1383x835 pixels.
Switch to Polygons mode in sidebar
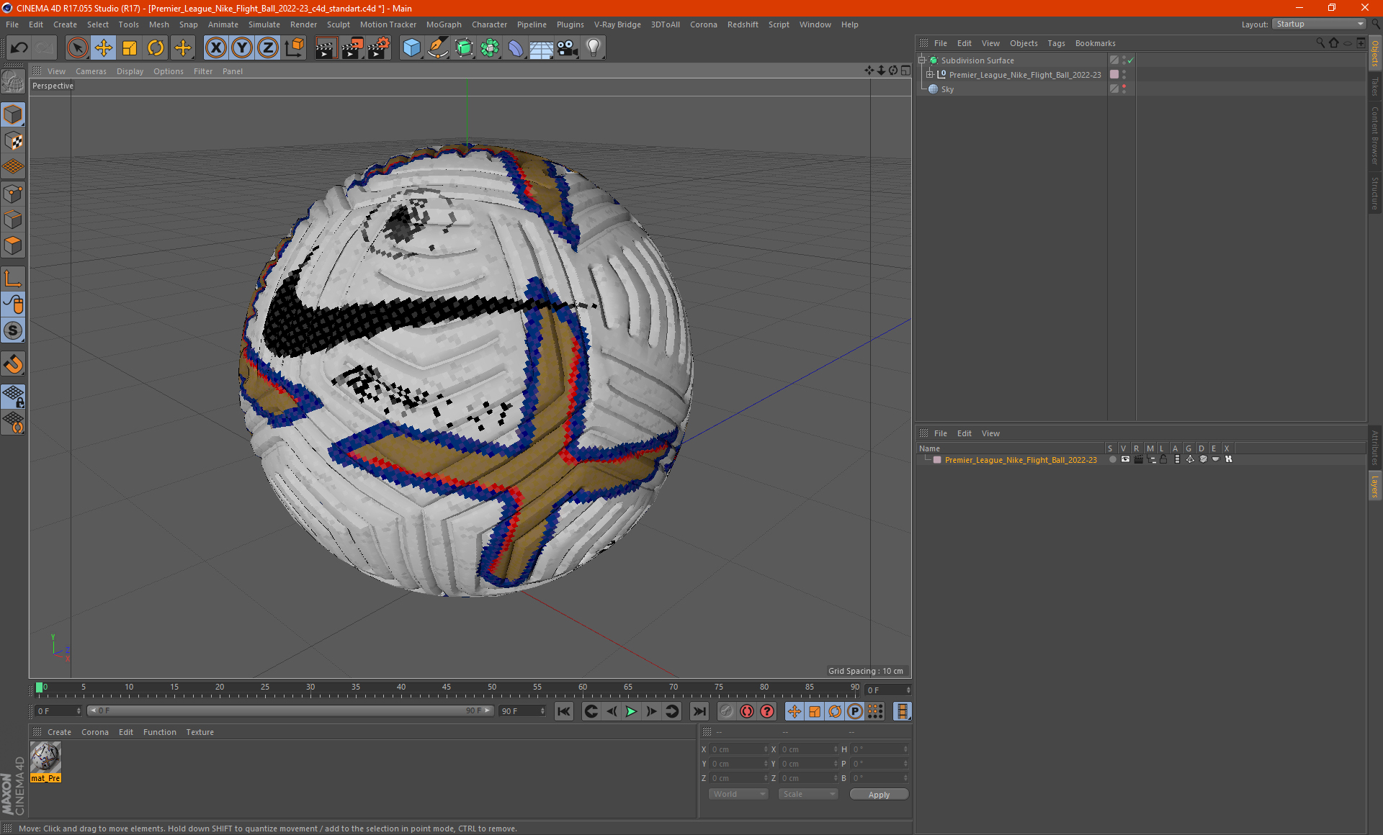pyautogui.click(x=13, y=245)
